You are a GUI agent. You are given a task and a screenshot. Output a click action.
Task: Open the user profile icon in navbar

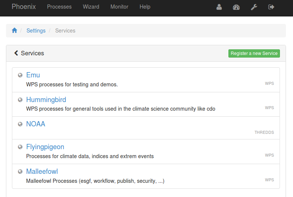(x=219, y=7)
